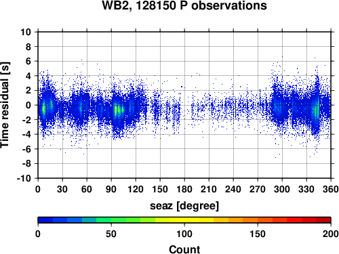This screenshot has width=339, height=254.
Task: Click the x-axis tick label 360
Action: pos(331,189)
